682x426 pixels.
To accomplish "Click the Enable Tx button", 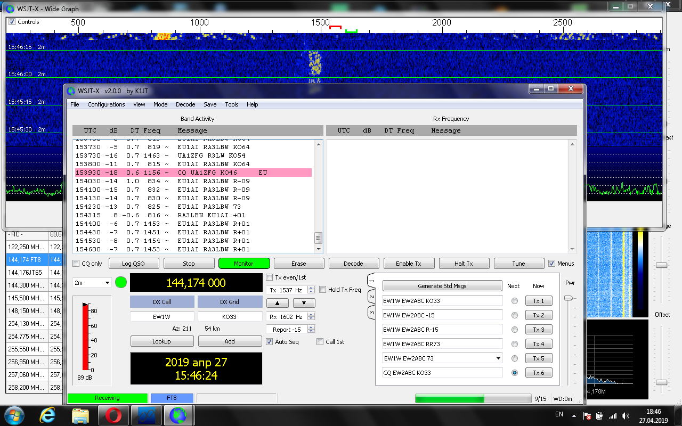I will (409, 264).
